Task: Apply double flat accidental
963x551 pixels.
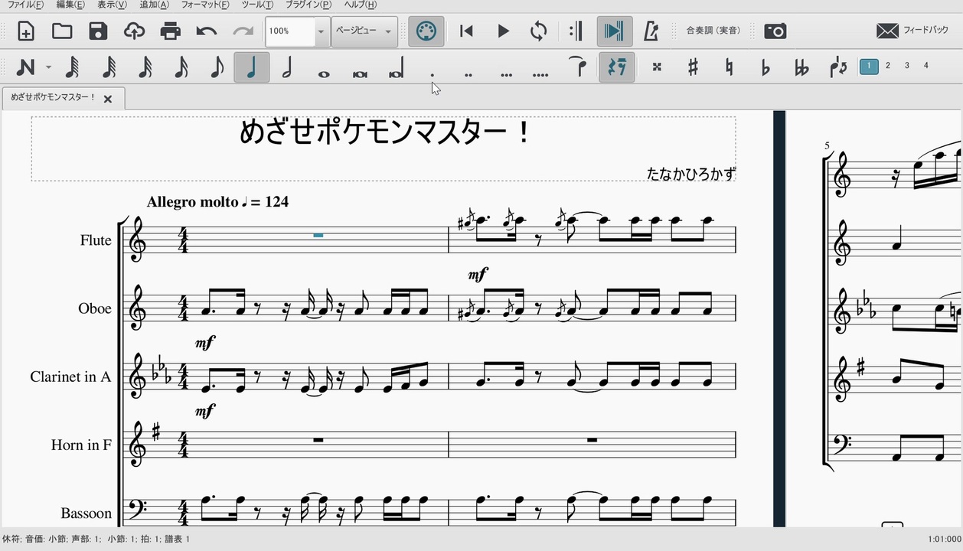Action: pyautogui.click(x=801, y=67)
